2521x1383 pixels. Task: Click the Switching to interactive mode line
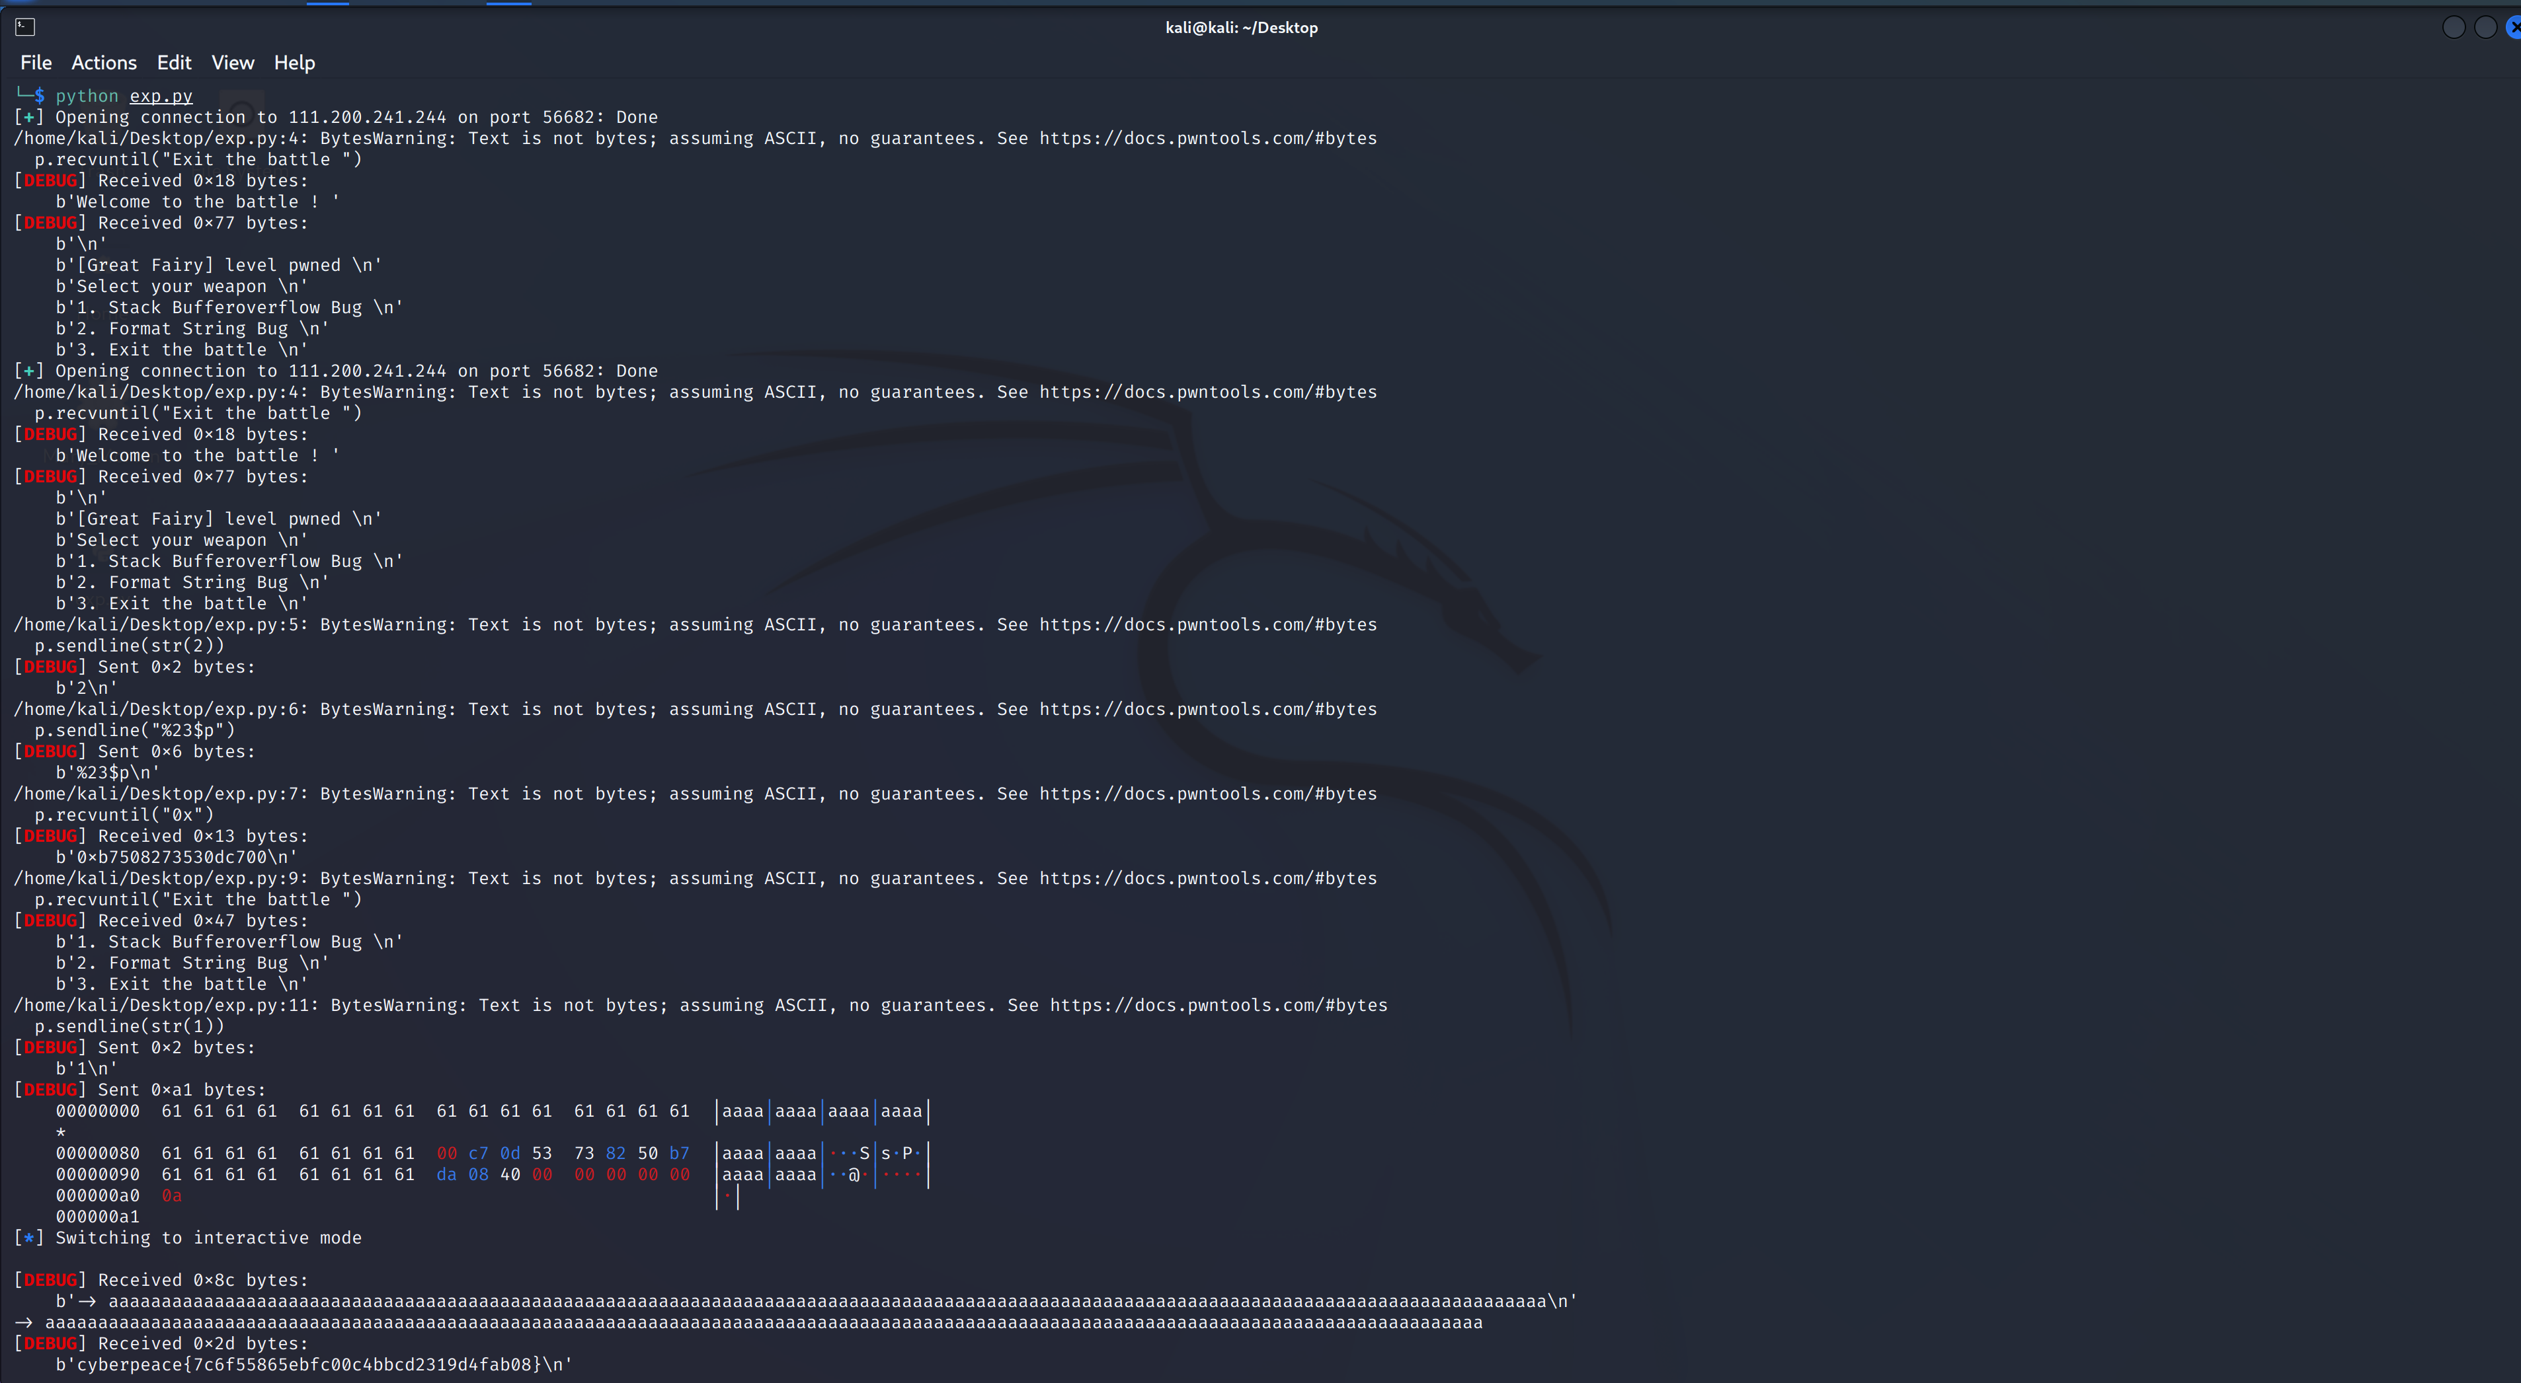208,1237
